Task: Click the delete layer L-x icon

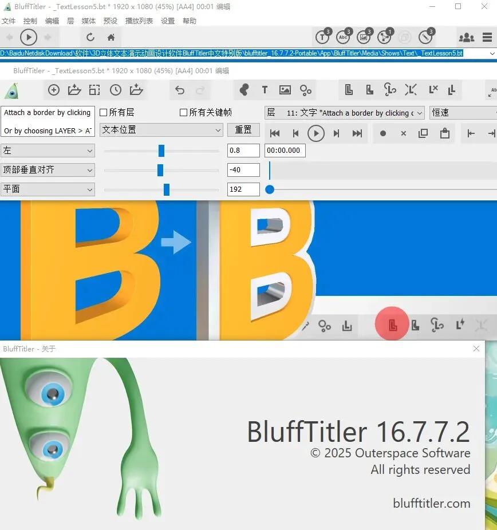Action: (x=433, y=89)
